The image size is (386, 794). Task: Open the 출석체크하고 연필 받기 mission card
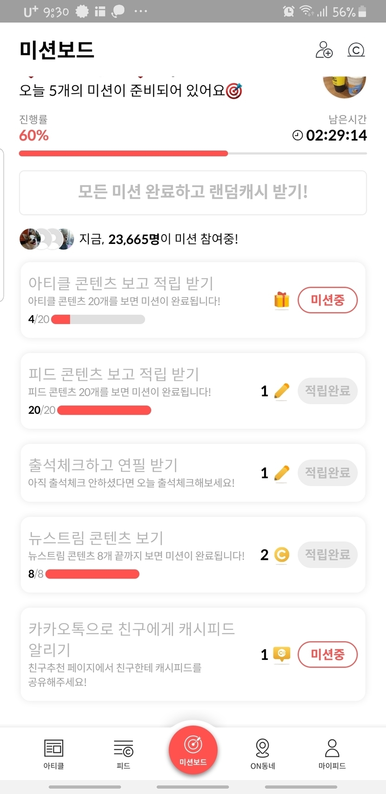point(140,473)
